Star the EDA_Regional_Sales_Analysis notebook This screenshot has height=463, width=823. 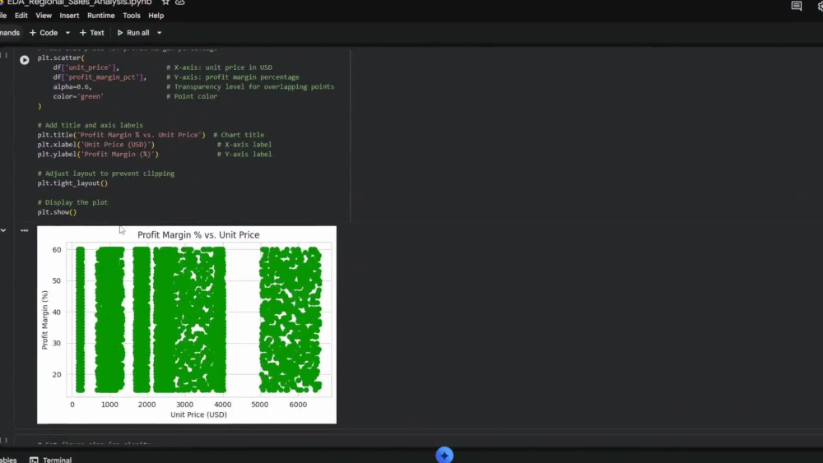165,2
